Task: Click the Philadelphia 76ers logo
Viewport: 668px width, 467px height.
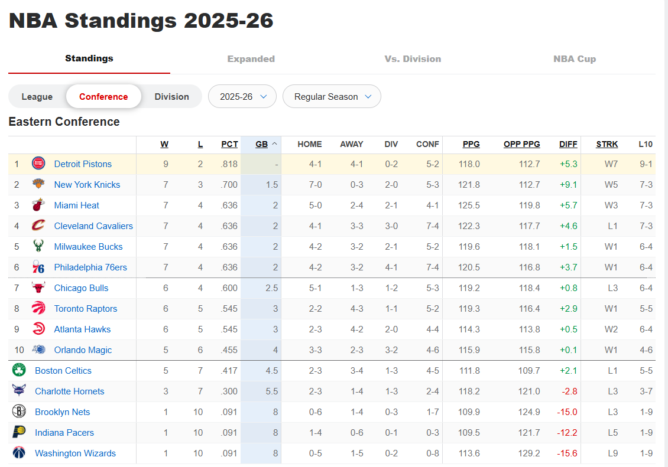Action: [38, 267]
